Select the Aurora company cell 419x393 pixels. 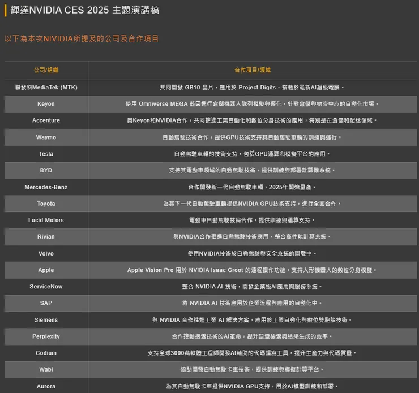point(46,386)
